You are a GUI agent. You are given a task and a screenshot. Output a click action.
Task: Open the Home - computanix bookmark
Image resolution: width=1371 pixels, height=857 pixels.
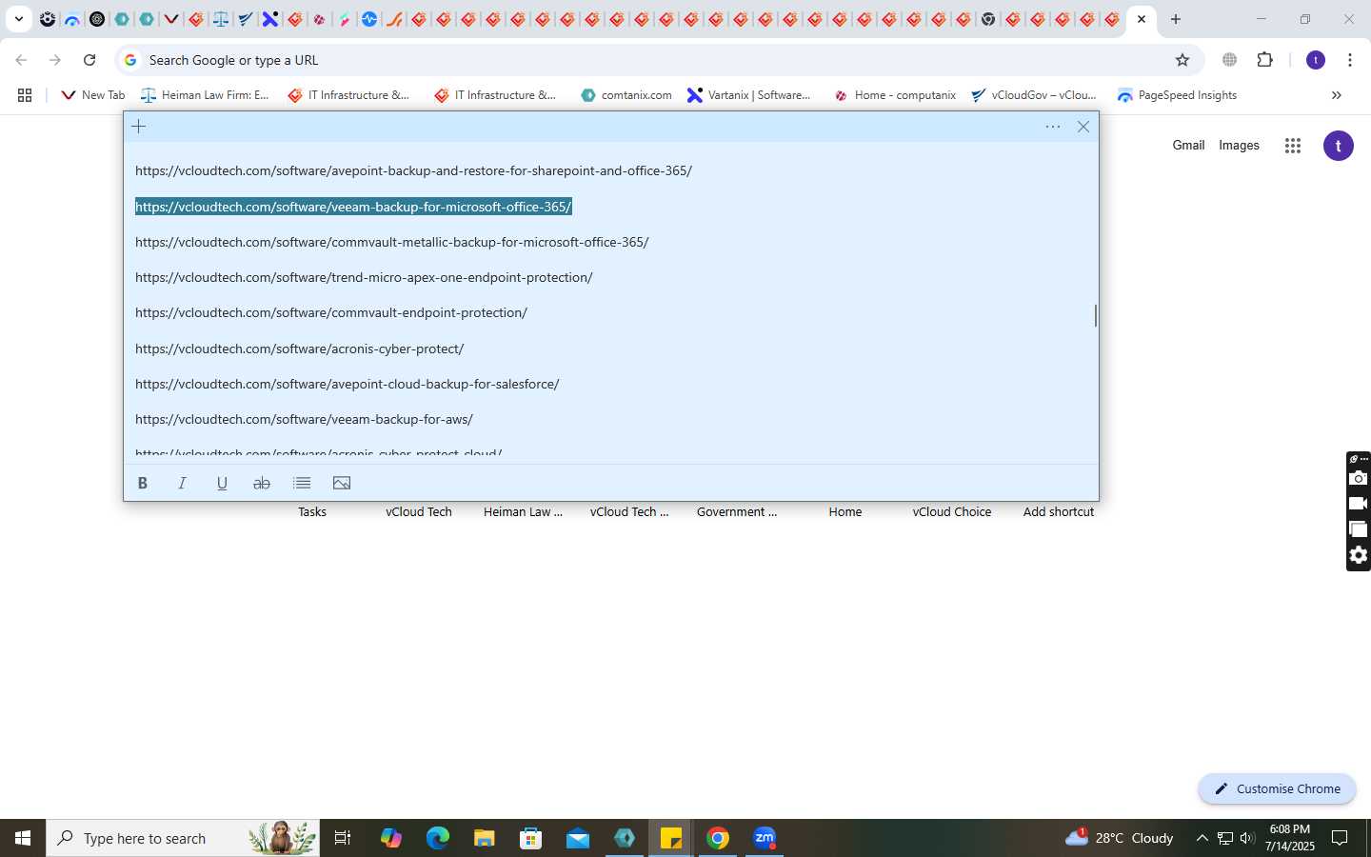pyautogui.click(x=895, y=95)
